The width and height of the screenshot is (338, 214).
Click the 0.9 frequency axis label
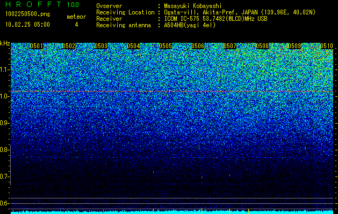click(x=3, y=123)
